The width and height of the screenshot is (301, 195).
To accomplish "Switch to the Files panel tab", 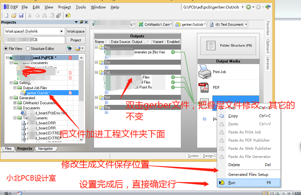I will tap(8, 149).
